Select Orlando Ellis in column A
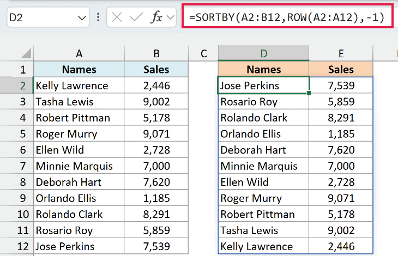 [79, 198]
